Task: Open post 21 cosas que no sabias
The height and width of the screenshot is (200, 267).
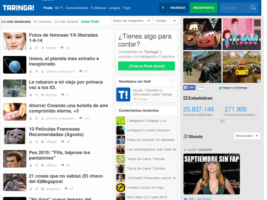Action: (66, 179)
